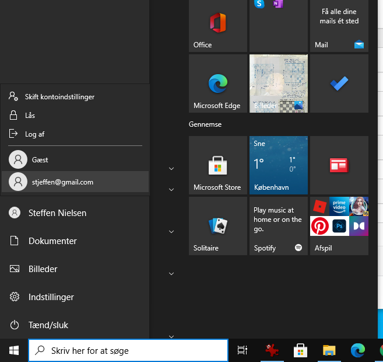Open the Office tile
Viewport: 383px width, 362px height.
(218, 26)
